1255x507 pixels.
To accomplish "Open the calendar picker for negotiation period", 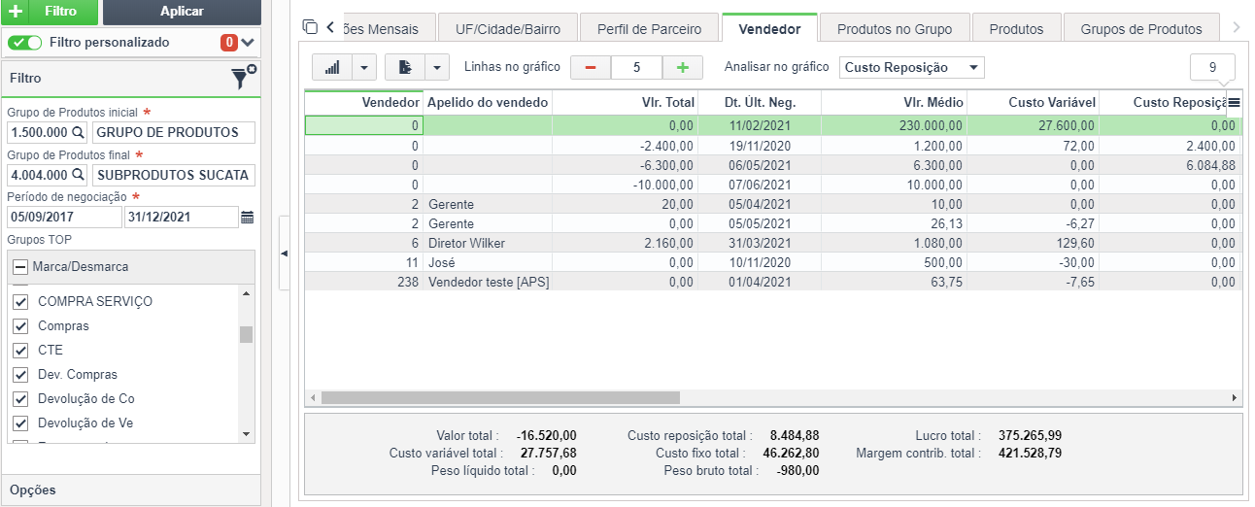I will (248, 218).
